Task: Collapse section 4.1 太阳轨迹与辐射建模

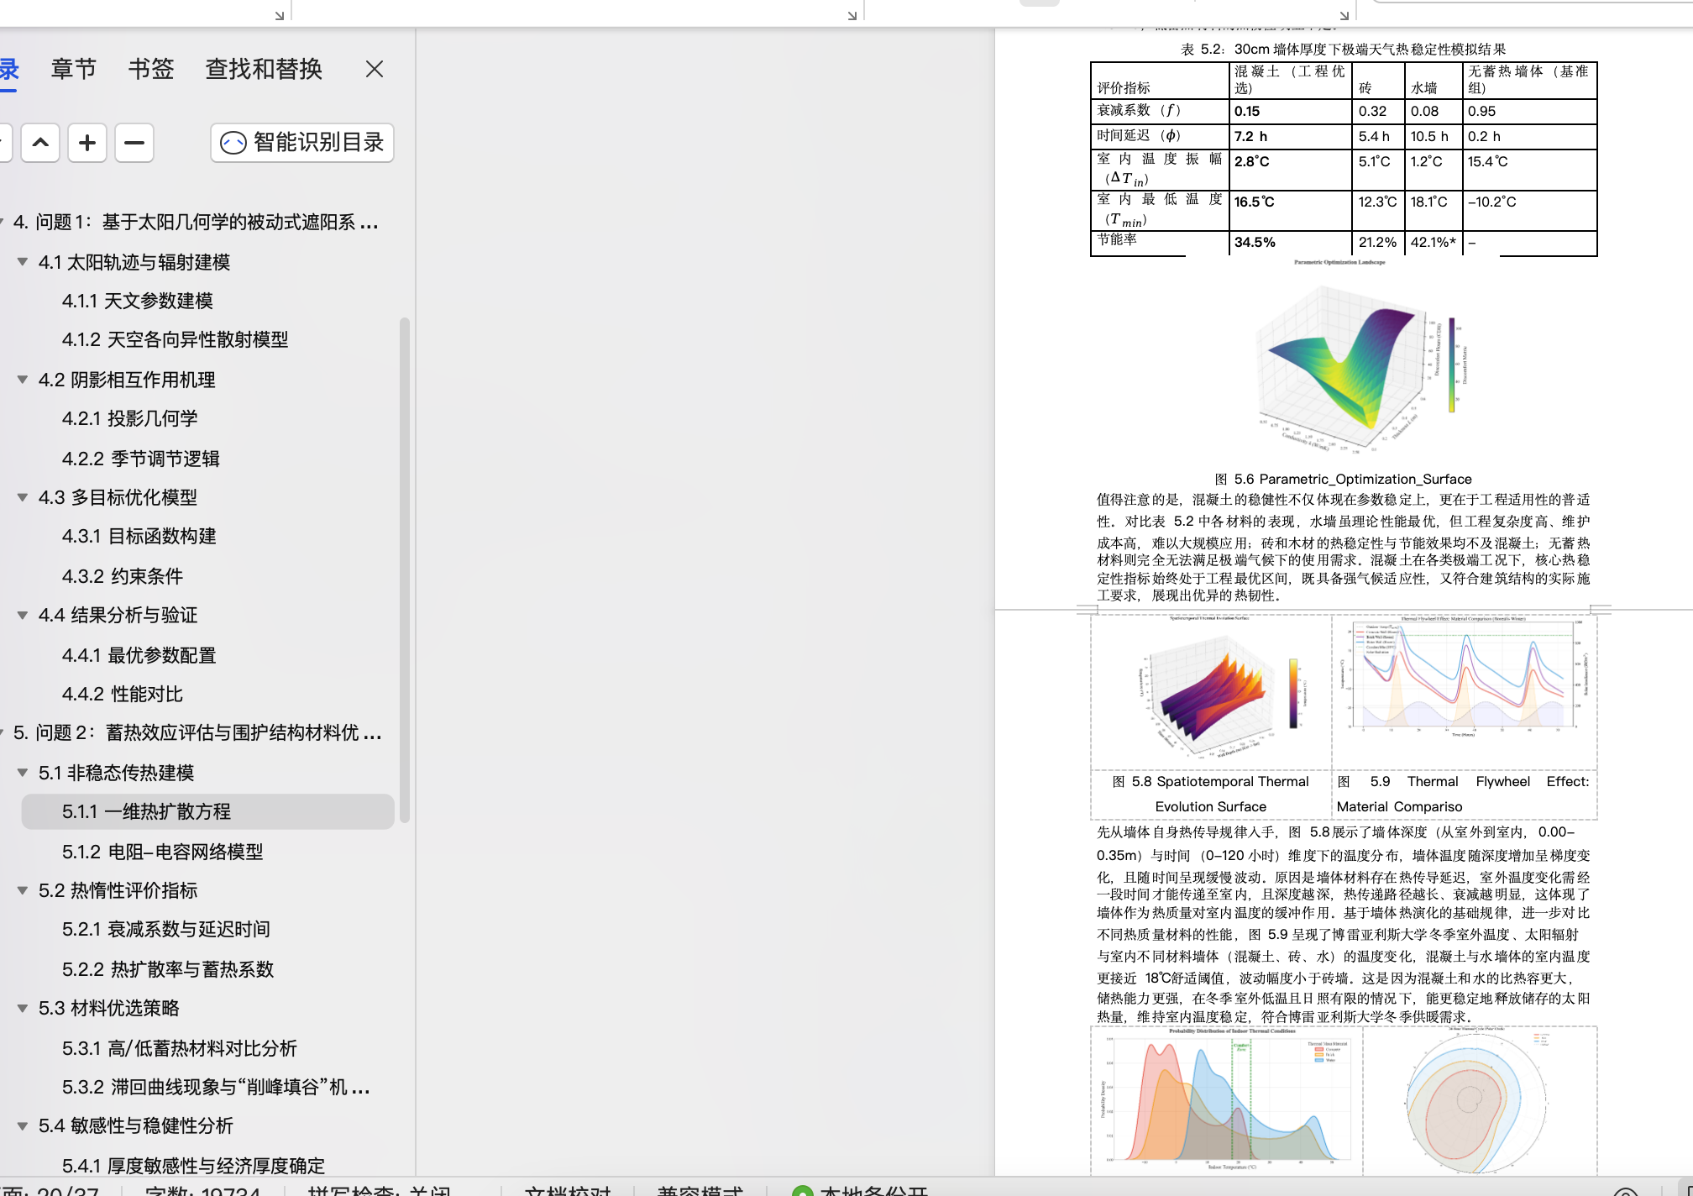Action: [x=23, y=262]
